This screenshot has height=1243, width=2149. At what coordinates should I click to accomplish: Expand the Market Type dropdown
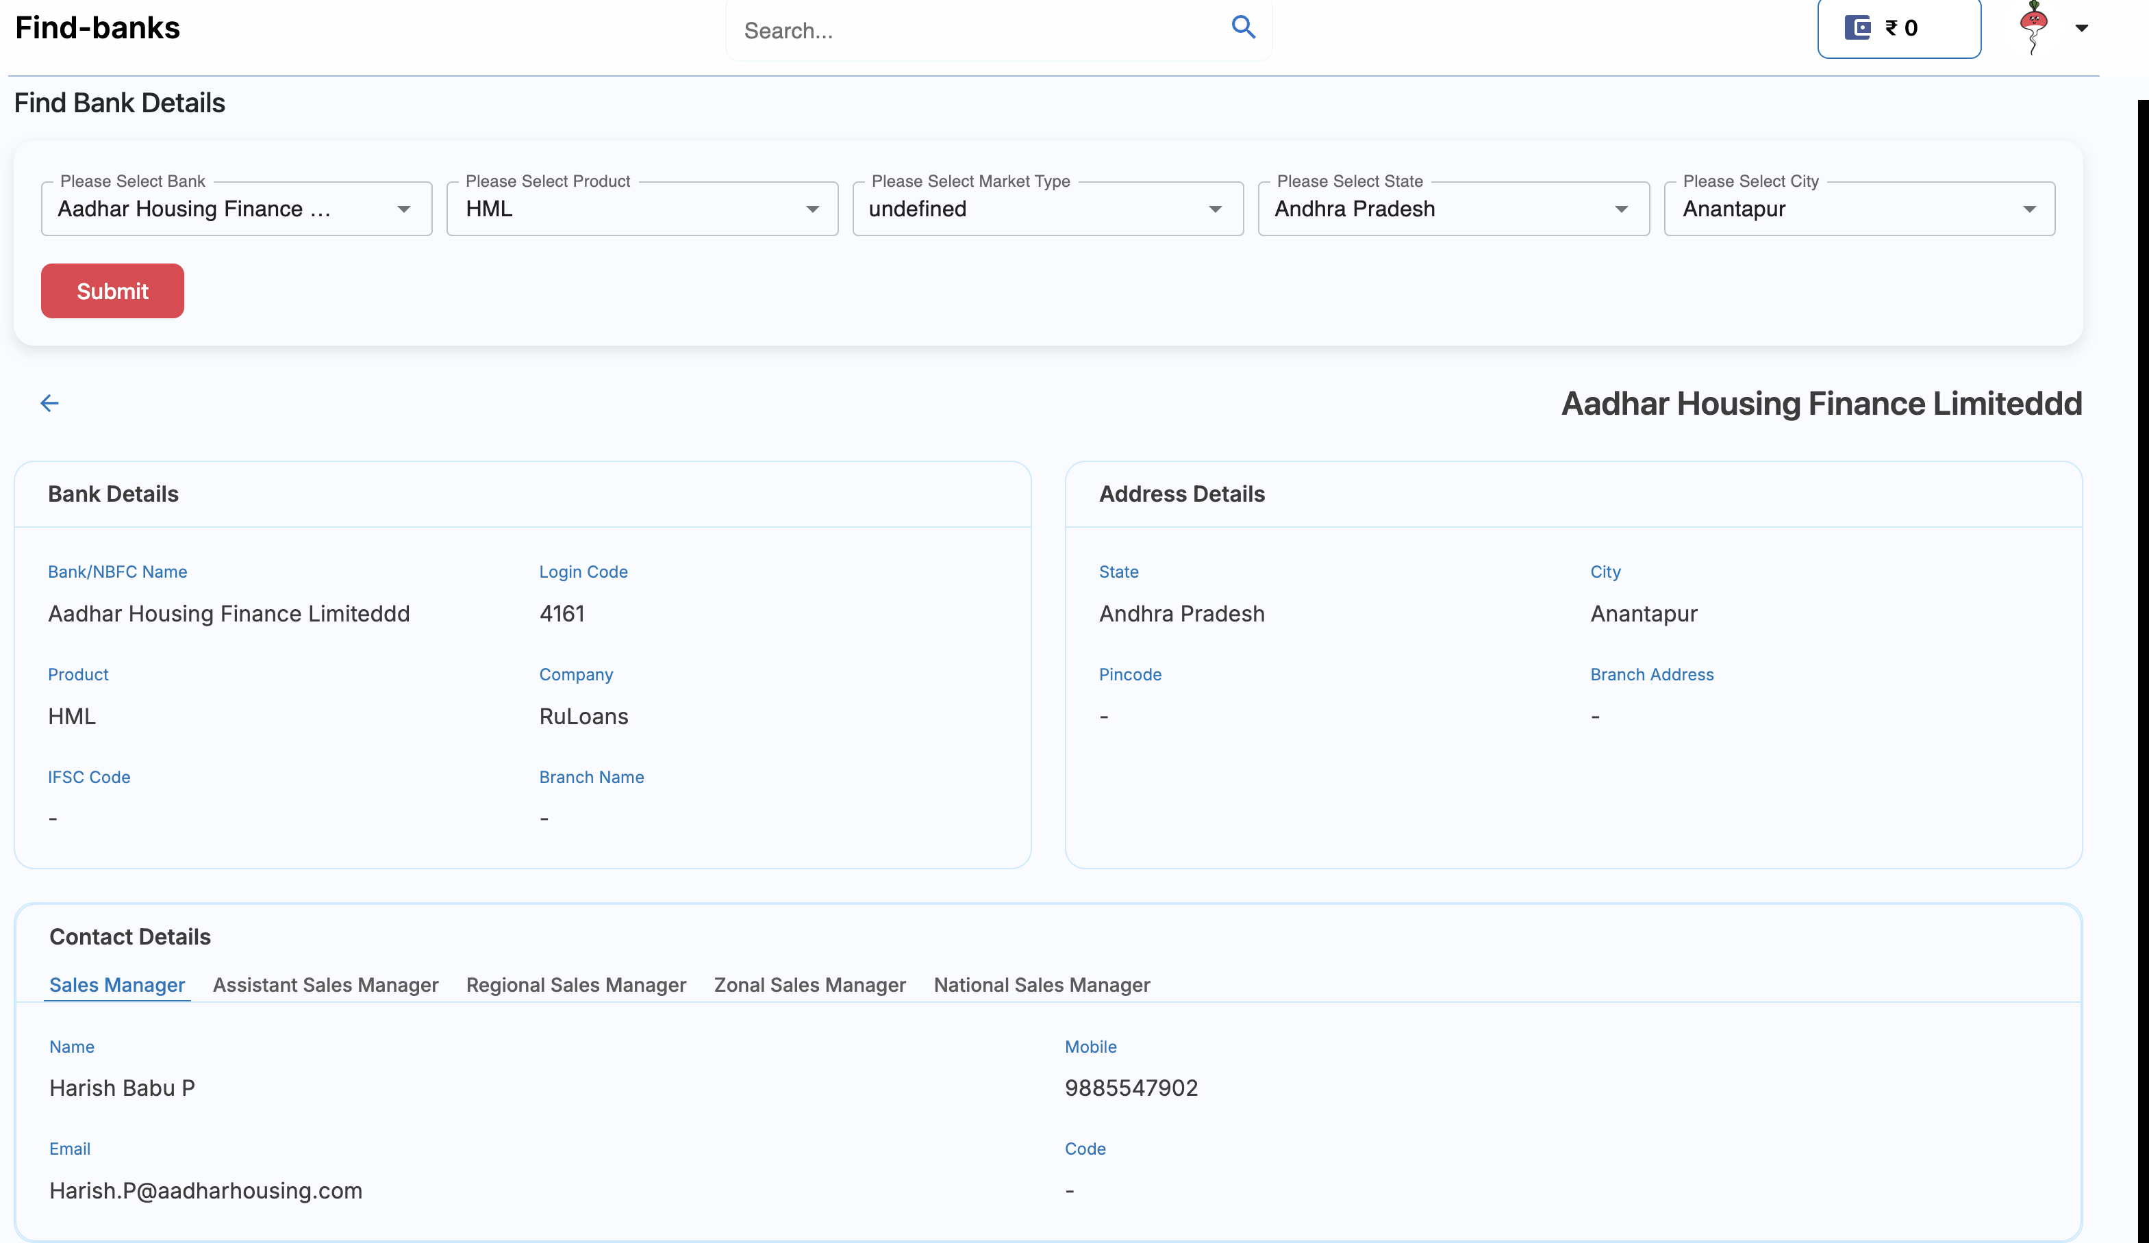pos(1047,209)
